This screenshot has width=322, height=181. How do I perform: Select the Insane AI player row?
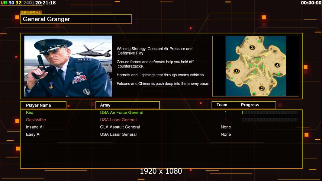coord(161,127)
